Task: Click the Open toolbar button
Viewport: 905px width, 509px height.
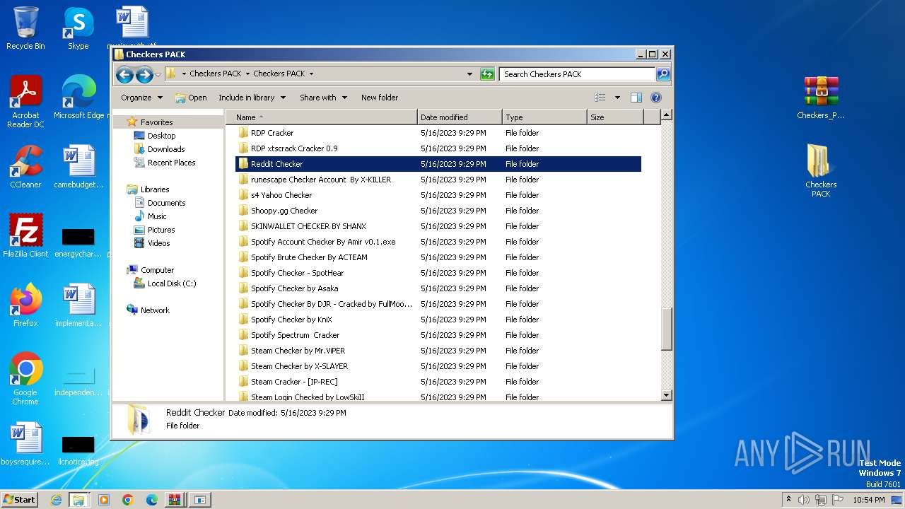Action: coord(191,98)
